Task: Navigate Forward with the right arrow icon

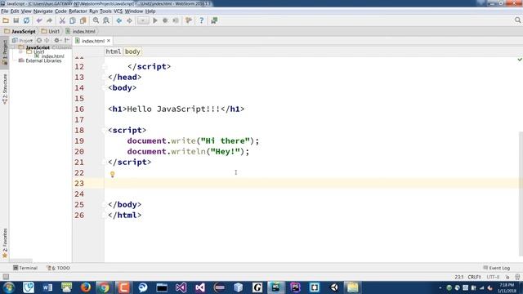Action: tap(129, 20)
